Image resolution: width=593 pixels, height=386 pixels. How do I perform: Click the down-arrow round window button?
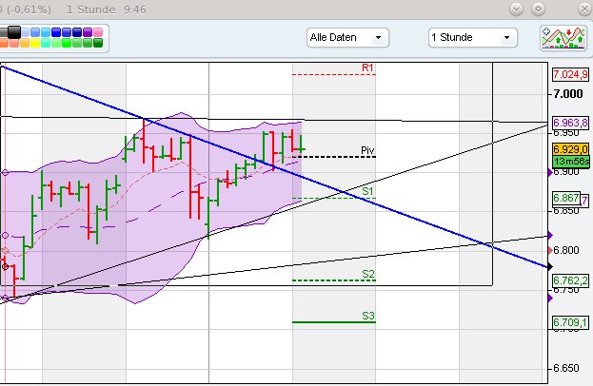click(516, 9)
